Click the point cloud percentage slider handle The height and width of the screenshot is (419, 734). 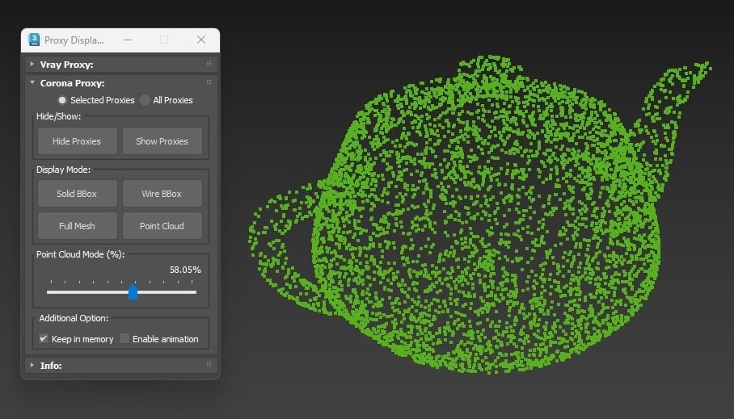tap(133, 292)
